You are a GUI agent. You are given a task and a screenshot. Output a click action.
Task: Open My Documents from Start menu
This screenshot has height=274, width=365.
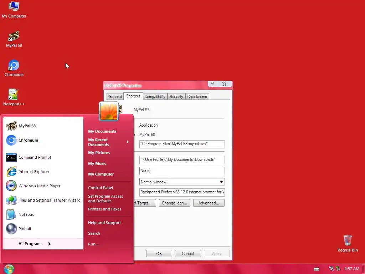point(102,131)
